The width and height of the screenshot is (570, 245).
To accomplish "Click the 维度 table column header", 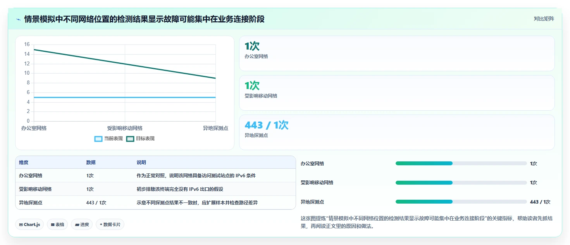I will click(24, 163).
